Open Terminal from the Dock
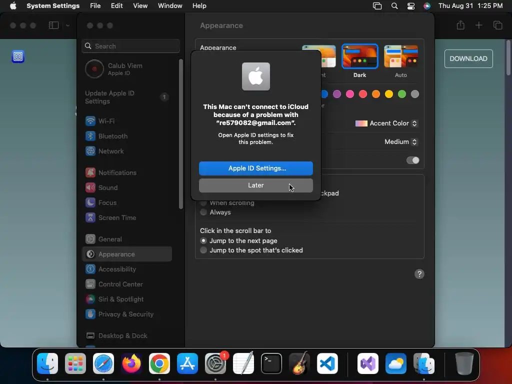Image resolution: width=512 pixels, height=384 pixels. [271, 363]
